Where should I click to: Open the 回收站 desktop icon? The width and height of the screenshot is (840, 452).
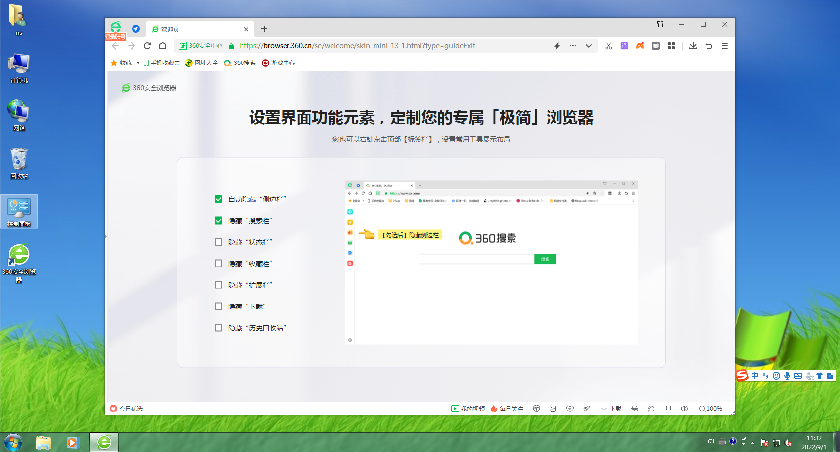19,164
